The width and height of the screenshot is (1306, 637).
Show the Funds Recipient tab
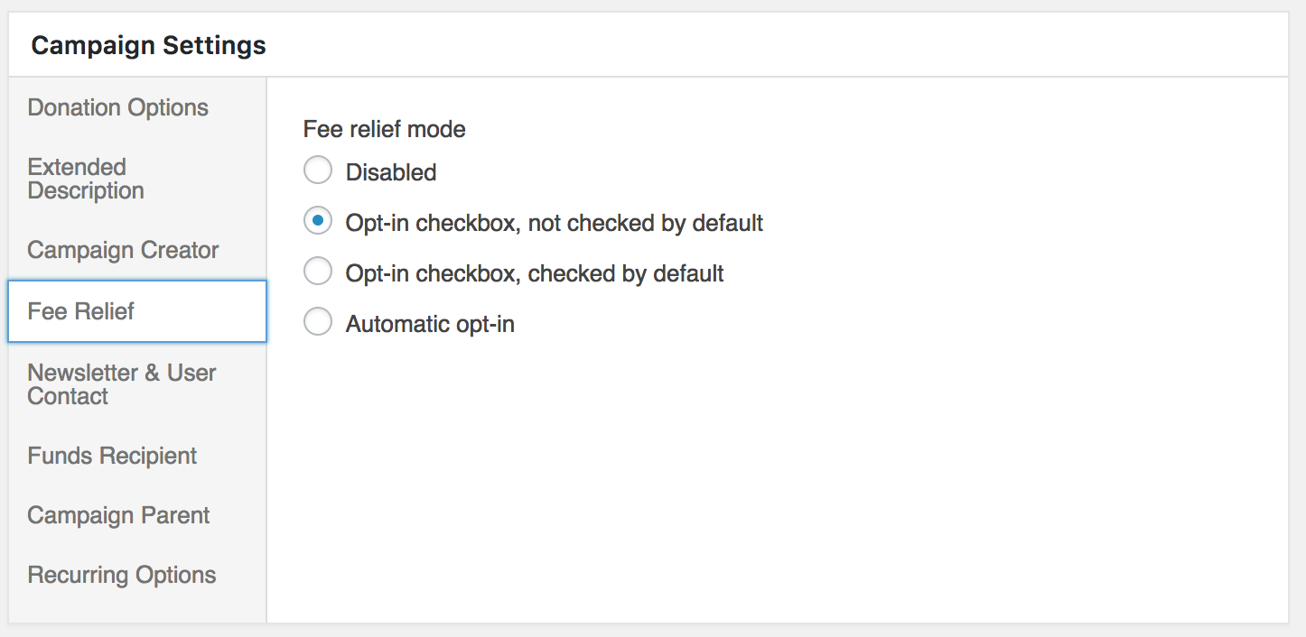112,456
